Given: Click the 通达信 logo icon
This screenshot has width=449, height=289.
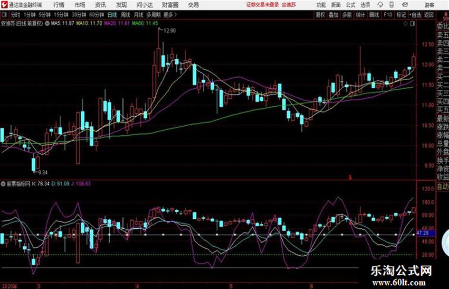Looking at the screenshot, I should [x=4, y=5].
